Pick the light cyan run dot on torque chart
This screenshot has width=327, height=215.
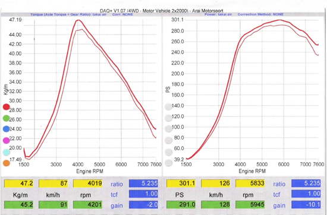click(7, 152)
